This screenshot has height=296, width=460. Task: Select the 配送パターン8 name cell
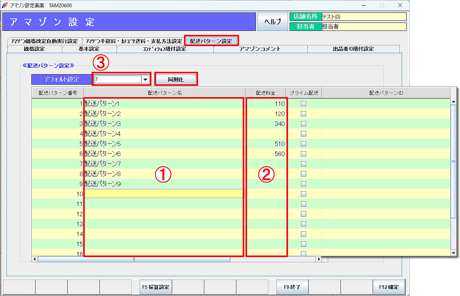tap(164, 174)
